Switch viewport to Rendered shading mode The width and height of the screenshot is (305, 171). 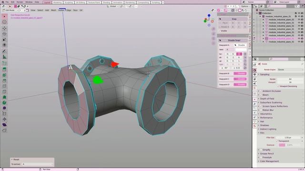coord(246,10)
